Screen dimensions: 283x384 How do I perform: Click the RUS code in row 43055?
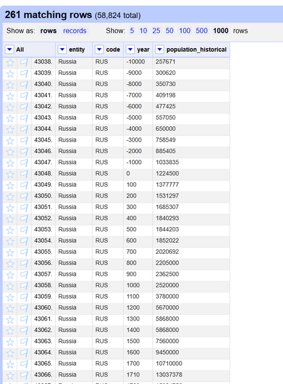tap(101, 252)
